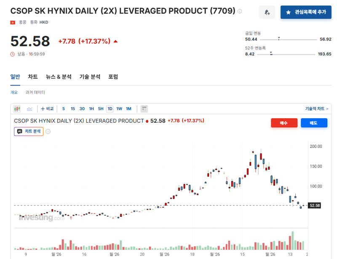Viewport: 337px width, 259px height.
Task: Add stock via 관심목록에 추가 button
Action: [x=306, y=12]
